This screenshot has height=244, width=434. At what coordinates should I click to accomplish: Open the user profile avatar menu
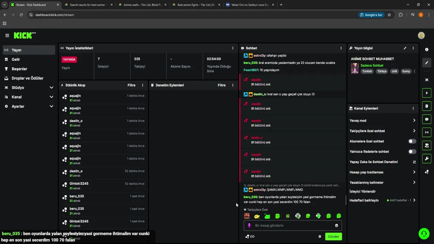tap(421, 36)
